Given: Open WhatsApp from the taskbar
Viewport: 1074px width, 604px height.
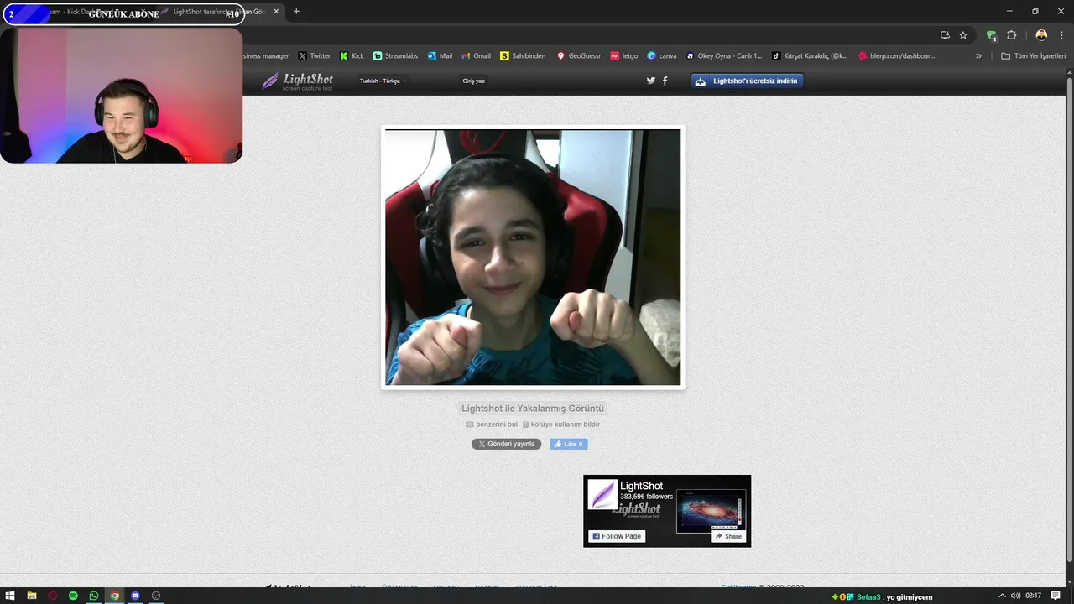Looking at the screenshot, I should (94, 596).
